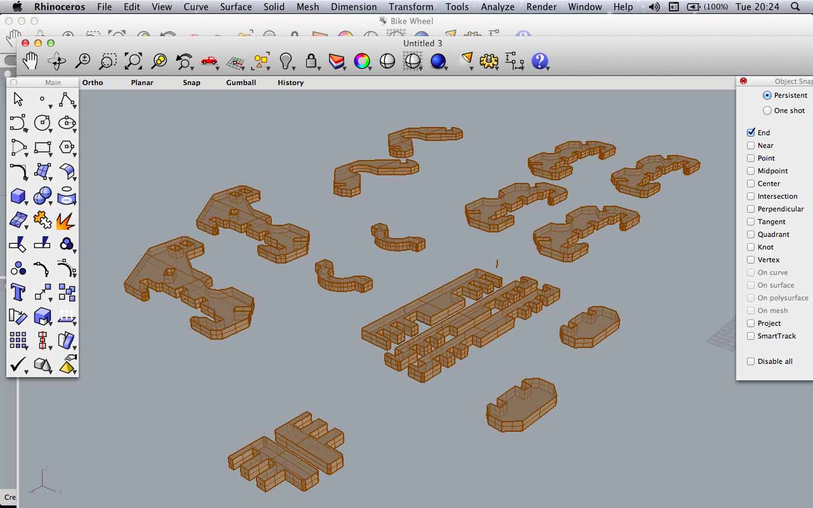Open the Solid menu
Image resolution: width=813 pixels, height=508 pixels.
(274, 7)
